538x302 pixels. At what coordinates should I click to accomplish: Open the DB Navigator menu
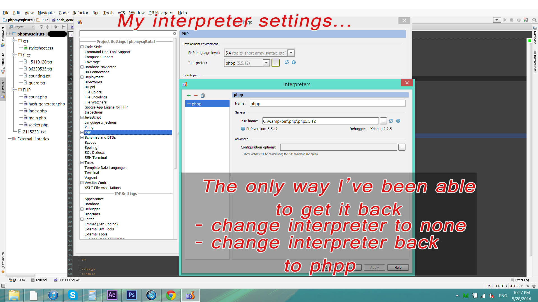(x=161, y=13)
